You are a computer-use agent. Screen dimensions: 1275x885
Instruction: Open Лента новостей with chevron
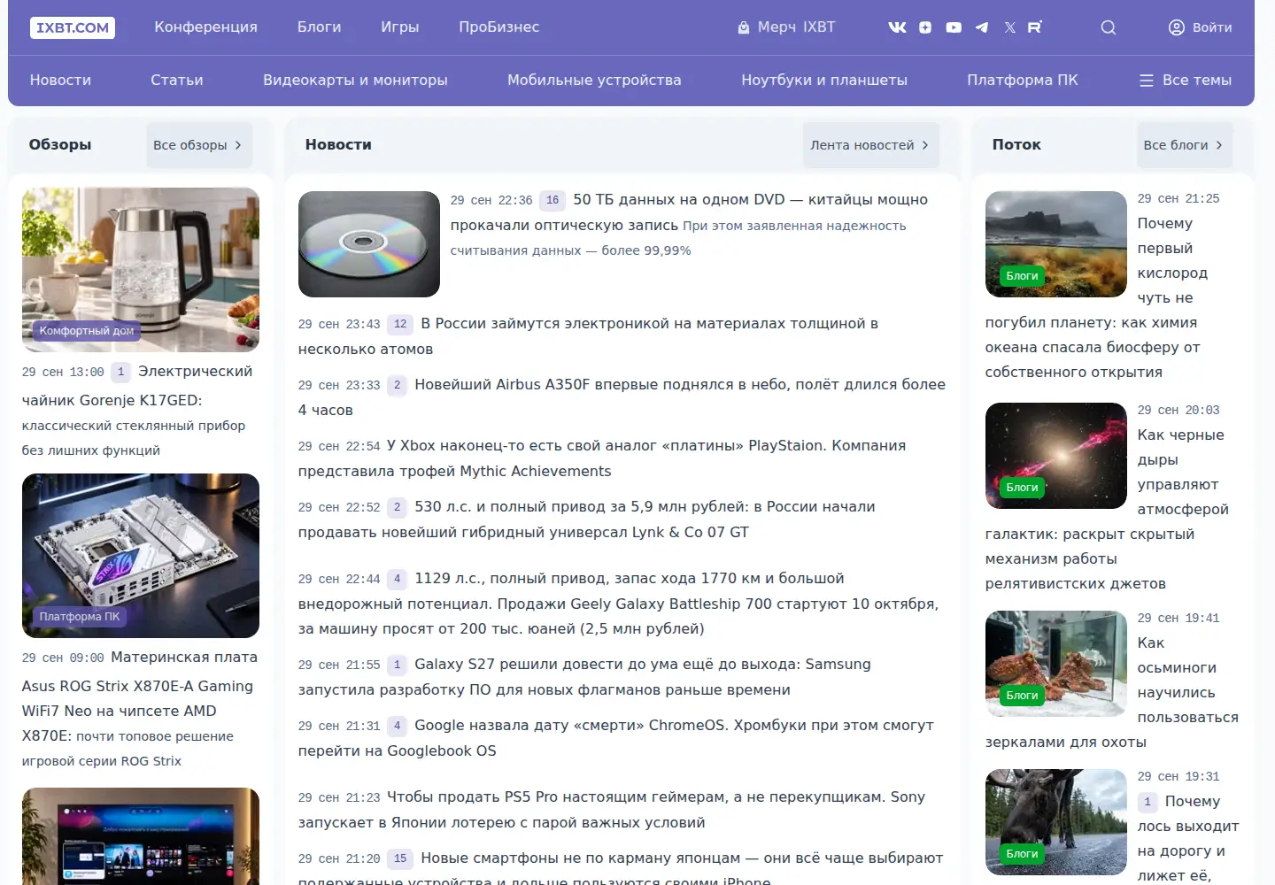[871, 145]
